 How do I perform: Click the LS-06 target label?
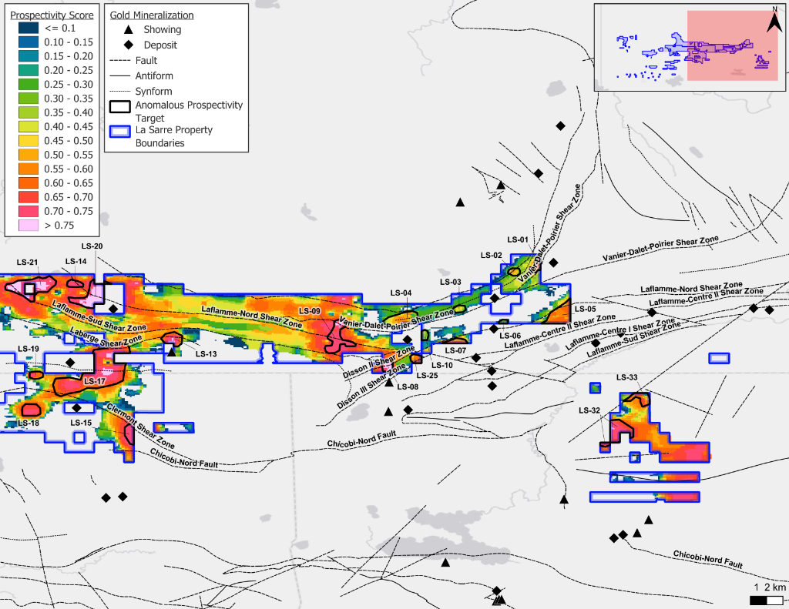pos(510,336)
